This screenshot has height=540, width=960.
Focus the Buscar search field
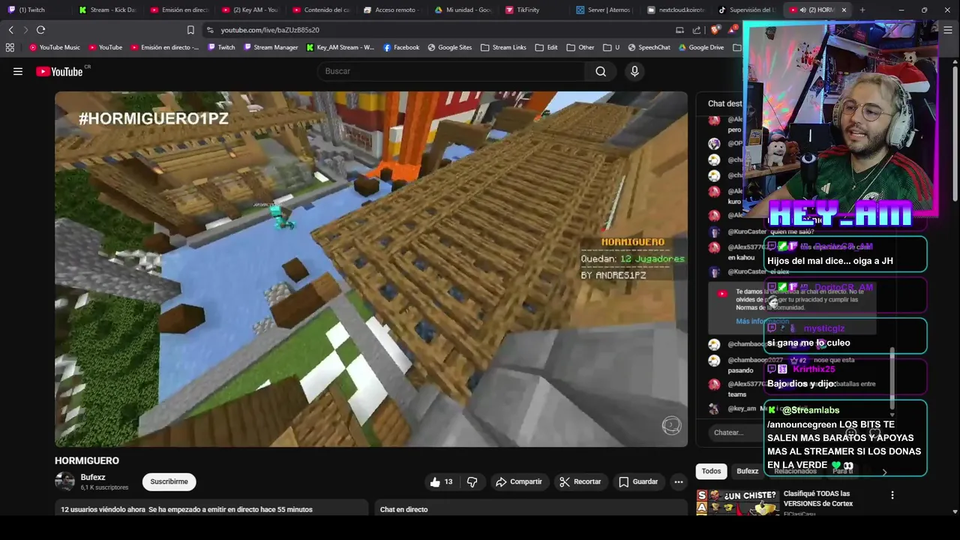451,71
